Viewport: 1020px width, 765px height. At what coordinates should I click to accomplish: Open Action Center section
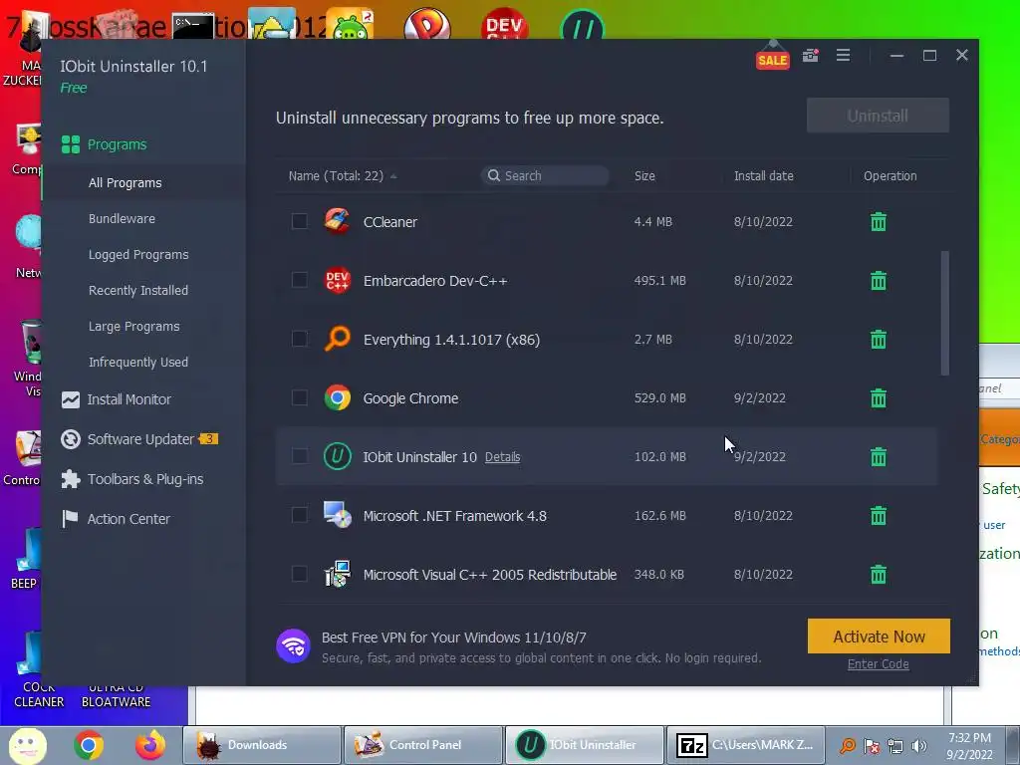tap(116, 519)
